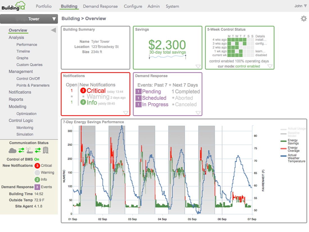This screenshot has height=232, width=309.
Task: Toggle Energy Overage legend series
Action: pyautogui.click(x=290, y=149)
